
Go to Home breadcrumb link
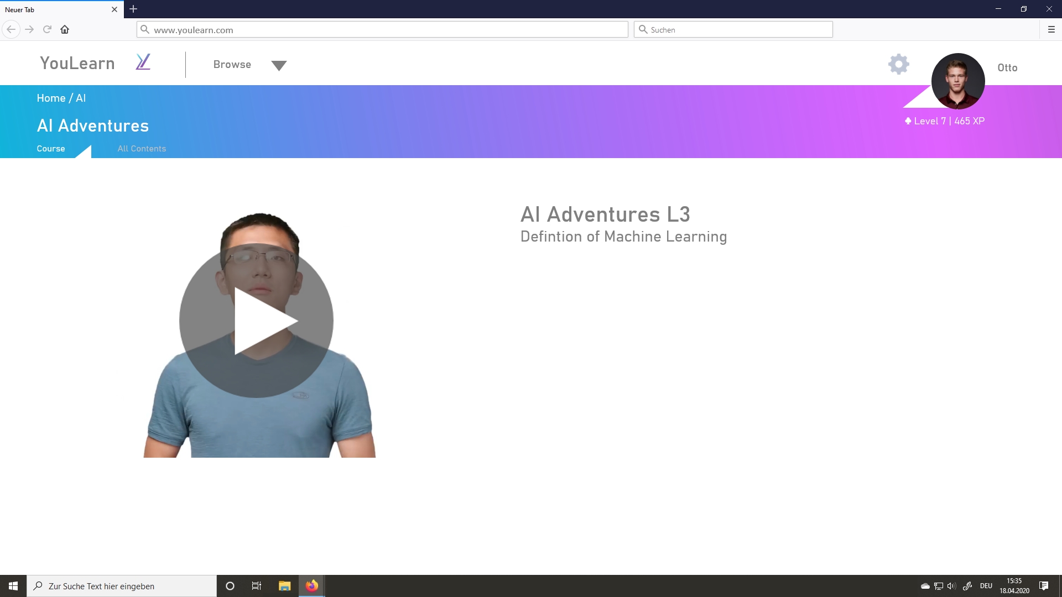pyautogui.click(x=51, y=98)
